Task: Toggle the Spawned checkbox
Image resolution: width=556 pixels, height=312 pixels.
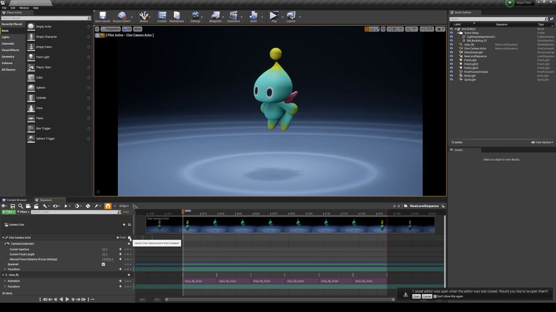Action: pyautogui.click(x=103, y=265)
